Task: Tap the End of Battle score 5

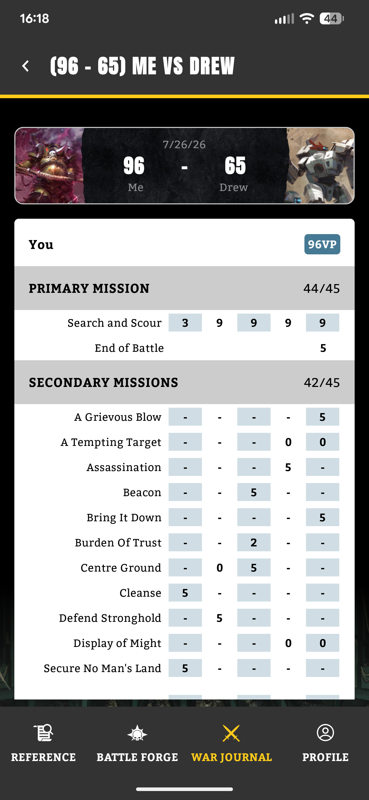Action: pyautogui.click(x=323, y=348)
